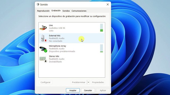Expand the Predeterminar dropdown arrow
This screenshot has width=170, height=95.
[88, 82]
